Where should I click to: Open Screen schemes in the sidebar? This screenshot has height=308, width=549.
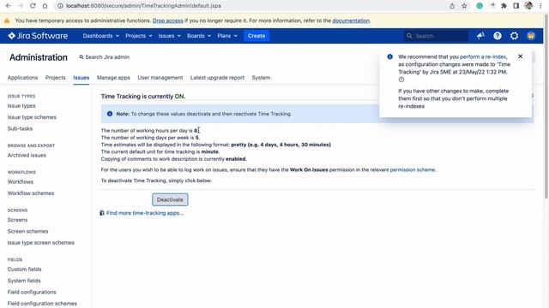(27, 231)
